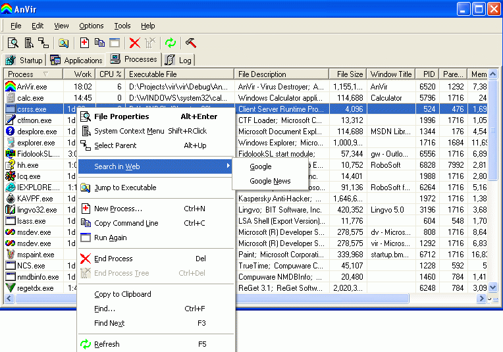Image resolution: width=503 pixels, height=352 pixels.
Task: Select Google News in the submenu
Action: [x=270, y=181]
